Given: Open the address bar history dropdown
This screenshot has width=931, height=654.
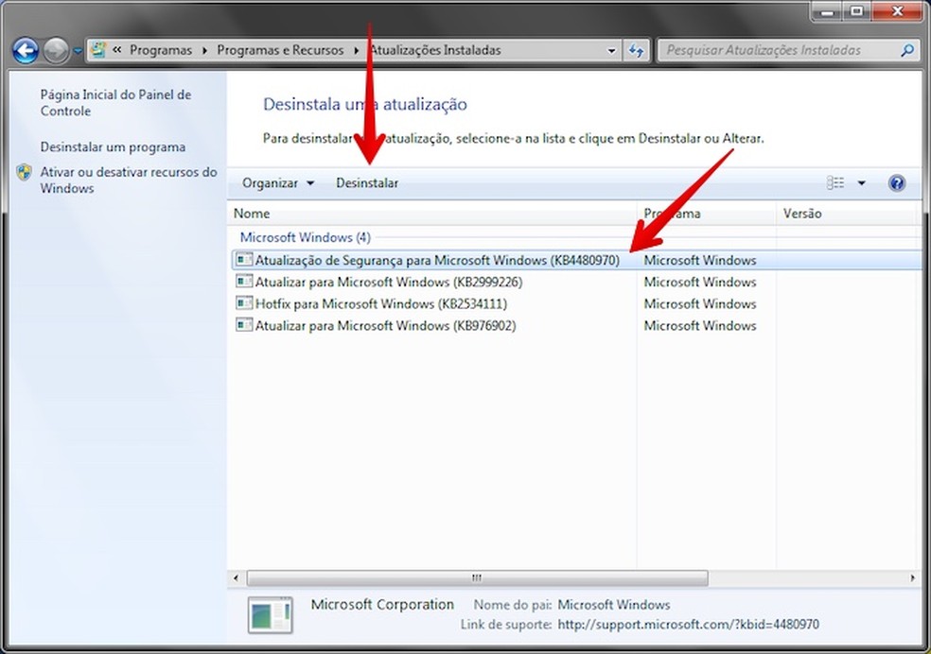Looking at the screenshot, I should (611, 50).
